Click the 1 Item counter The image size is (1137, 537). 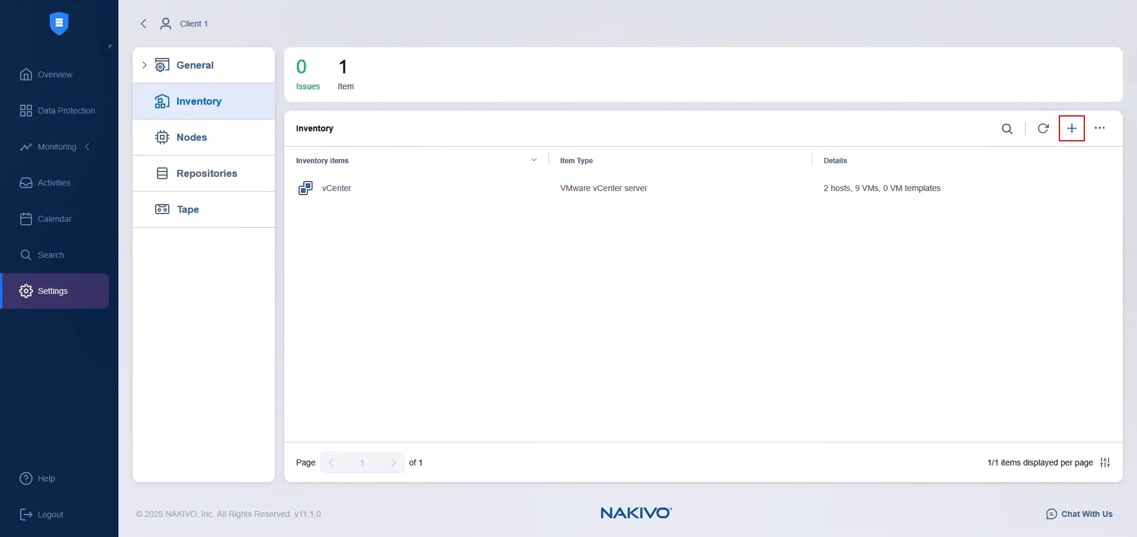[346, 75]
